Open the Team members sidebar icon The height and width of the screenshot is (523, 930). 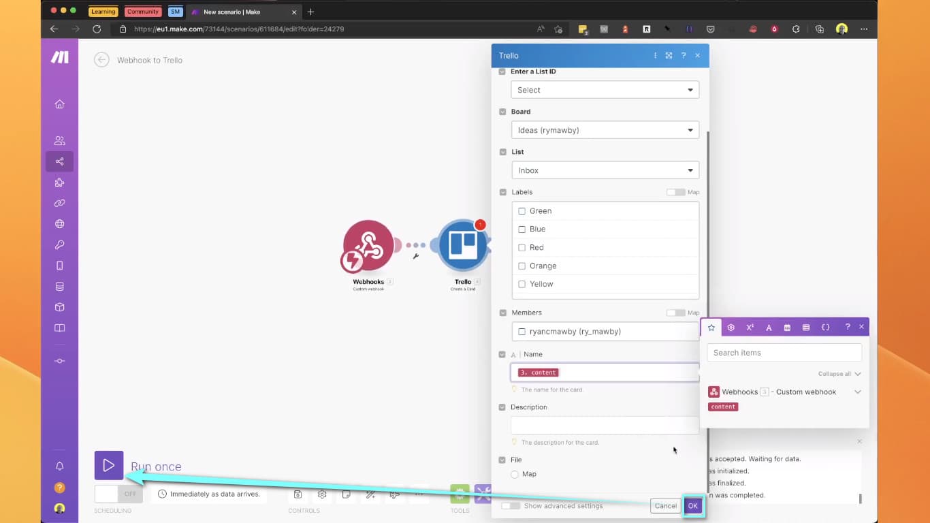tap(60, 141)
